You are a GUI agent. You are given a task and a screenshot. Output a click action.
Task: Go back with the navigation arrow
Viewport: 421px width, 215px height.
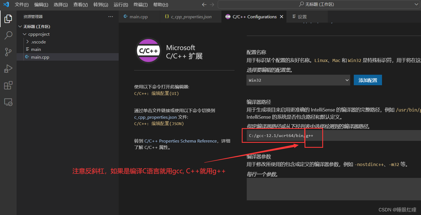[204, 4]
